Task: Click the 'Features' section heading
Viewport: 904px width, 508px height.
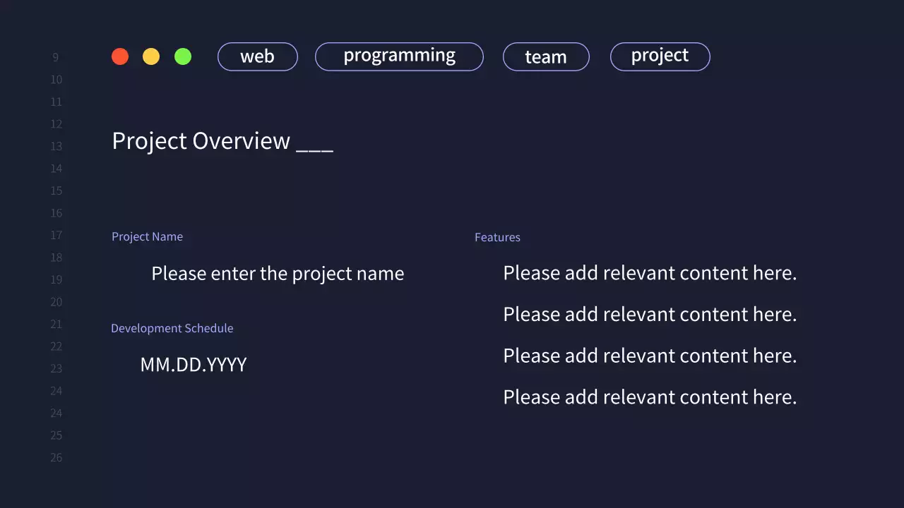Action: 497,237
